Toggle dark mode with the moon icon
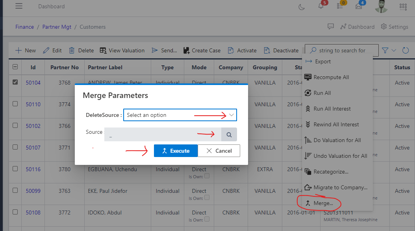The height and width of the screenshot is (231, 415). click(x=301, y=7)
